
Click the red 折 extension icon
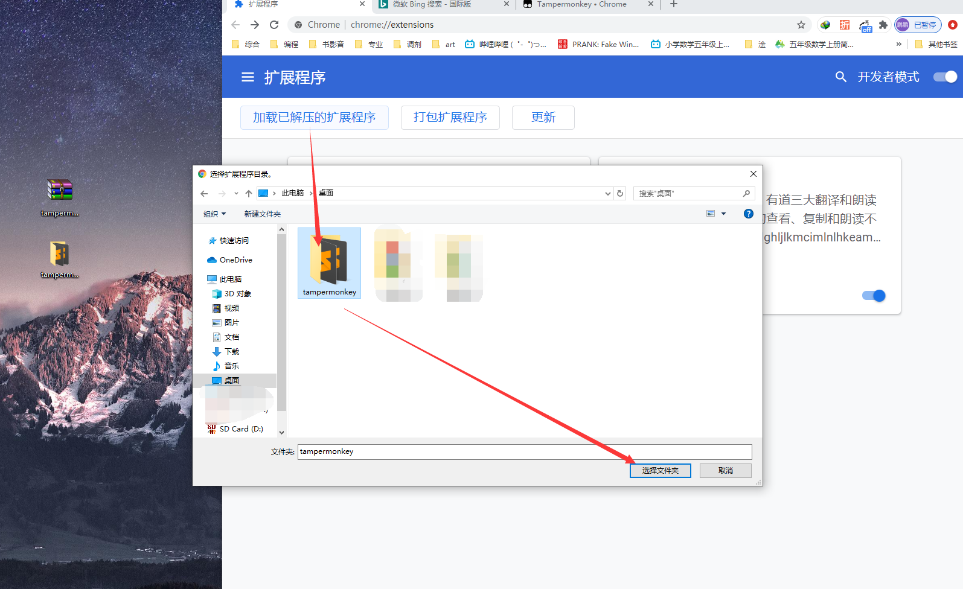coord(845,25)
